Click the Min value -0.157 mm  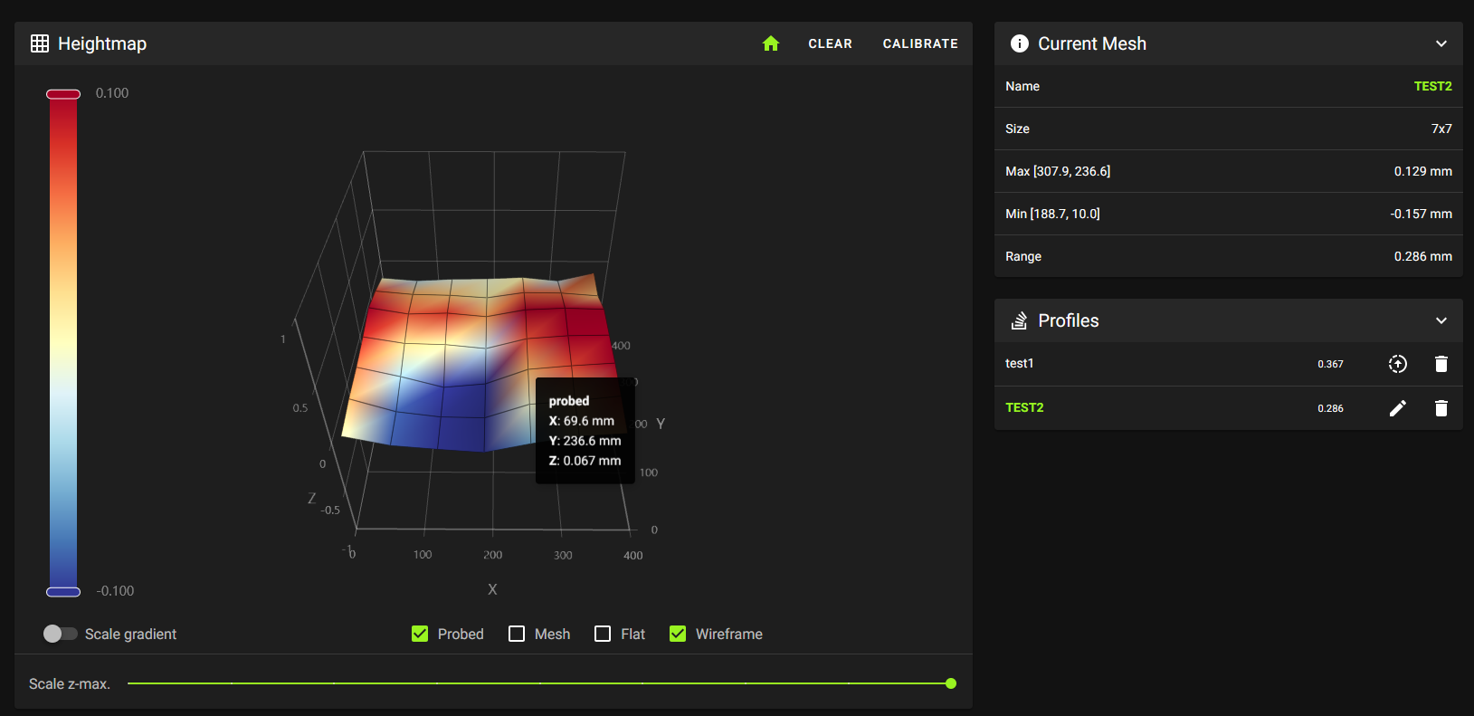(x=1421, y=214)
